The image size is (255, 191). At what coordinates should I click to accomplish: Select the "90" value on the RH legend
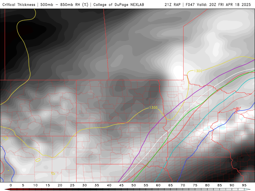(232, 185)
